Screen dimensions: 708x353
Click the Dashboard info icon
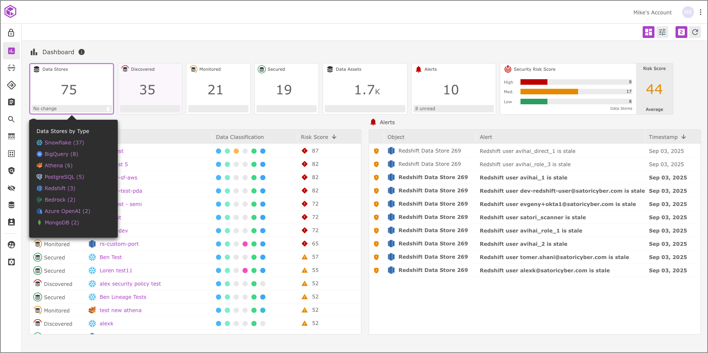click(x=82, y=52)
